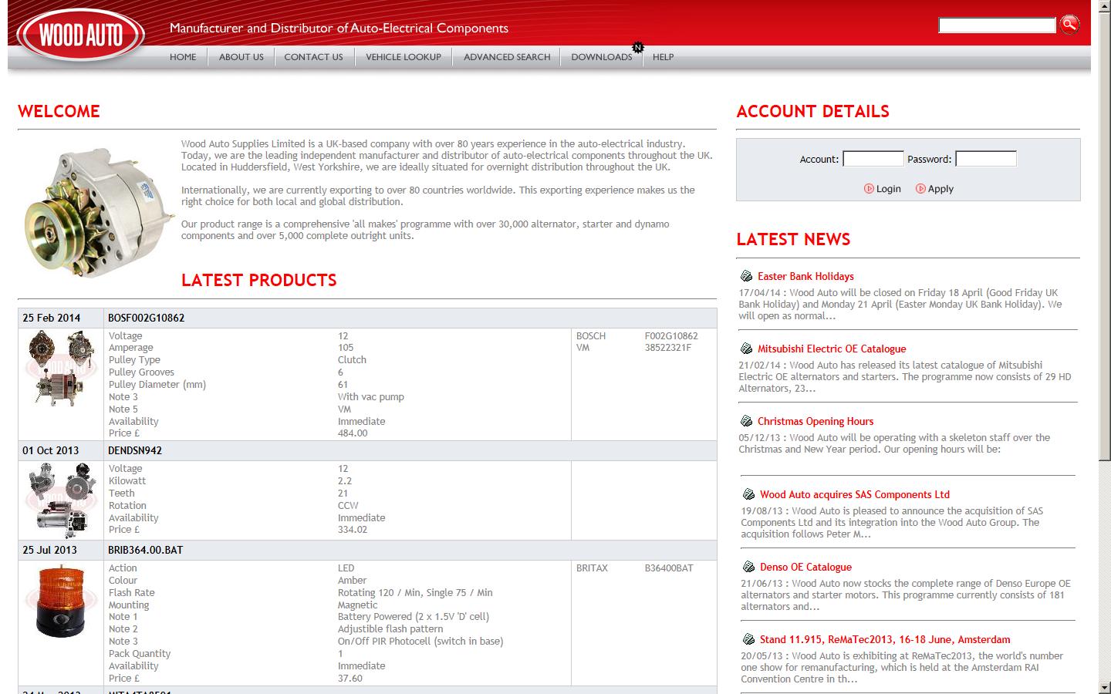Open the ABOUT US menu item
Screen dimensions: 1111x694
pyautogui.click(x=241, y=56)
